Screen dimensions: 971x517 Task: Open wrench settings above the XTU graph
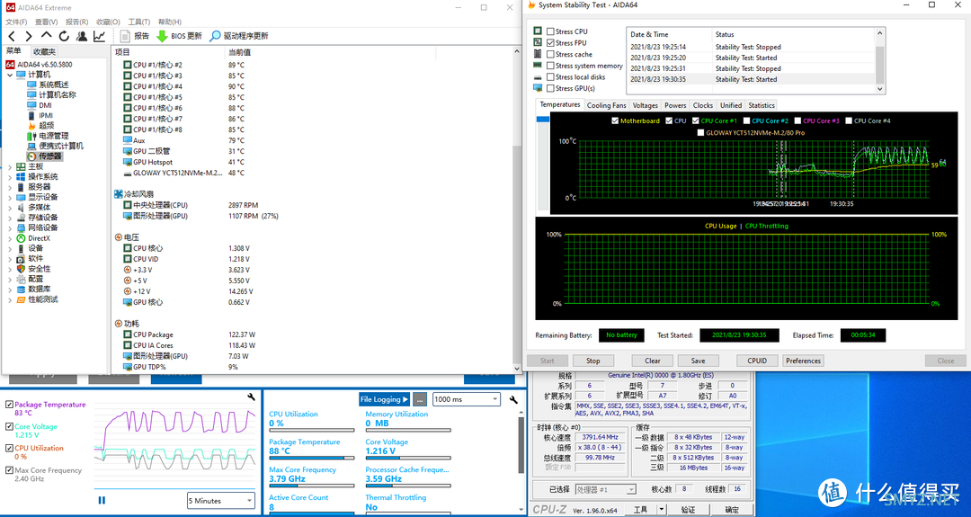pyautogui.click(x=252, y=397)
